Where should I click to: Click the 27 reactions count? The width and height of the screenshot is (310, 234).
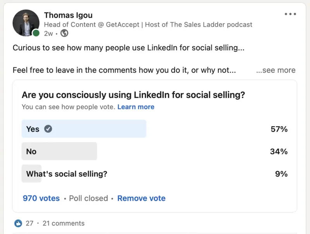click(x=29, y=223)
